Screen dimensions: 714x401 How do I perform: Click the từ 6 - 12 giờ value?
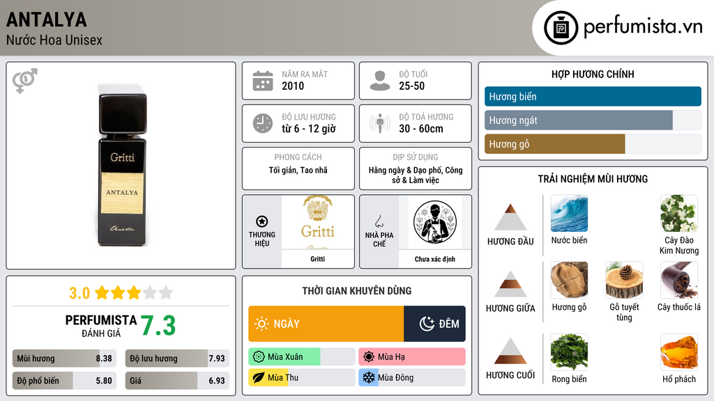[309, 129]
